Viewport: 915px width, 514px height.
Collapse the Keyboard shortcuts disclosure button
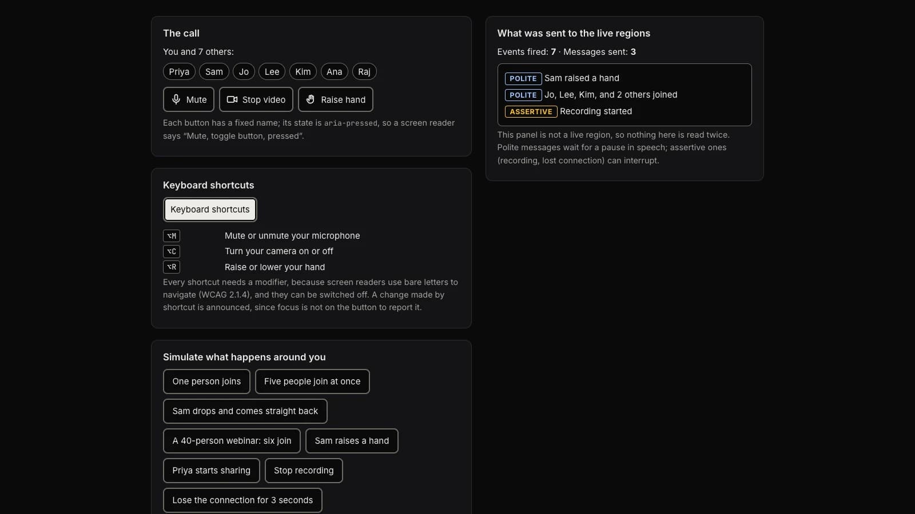coord(210,210)
